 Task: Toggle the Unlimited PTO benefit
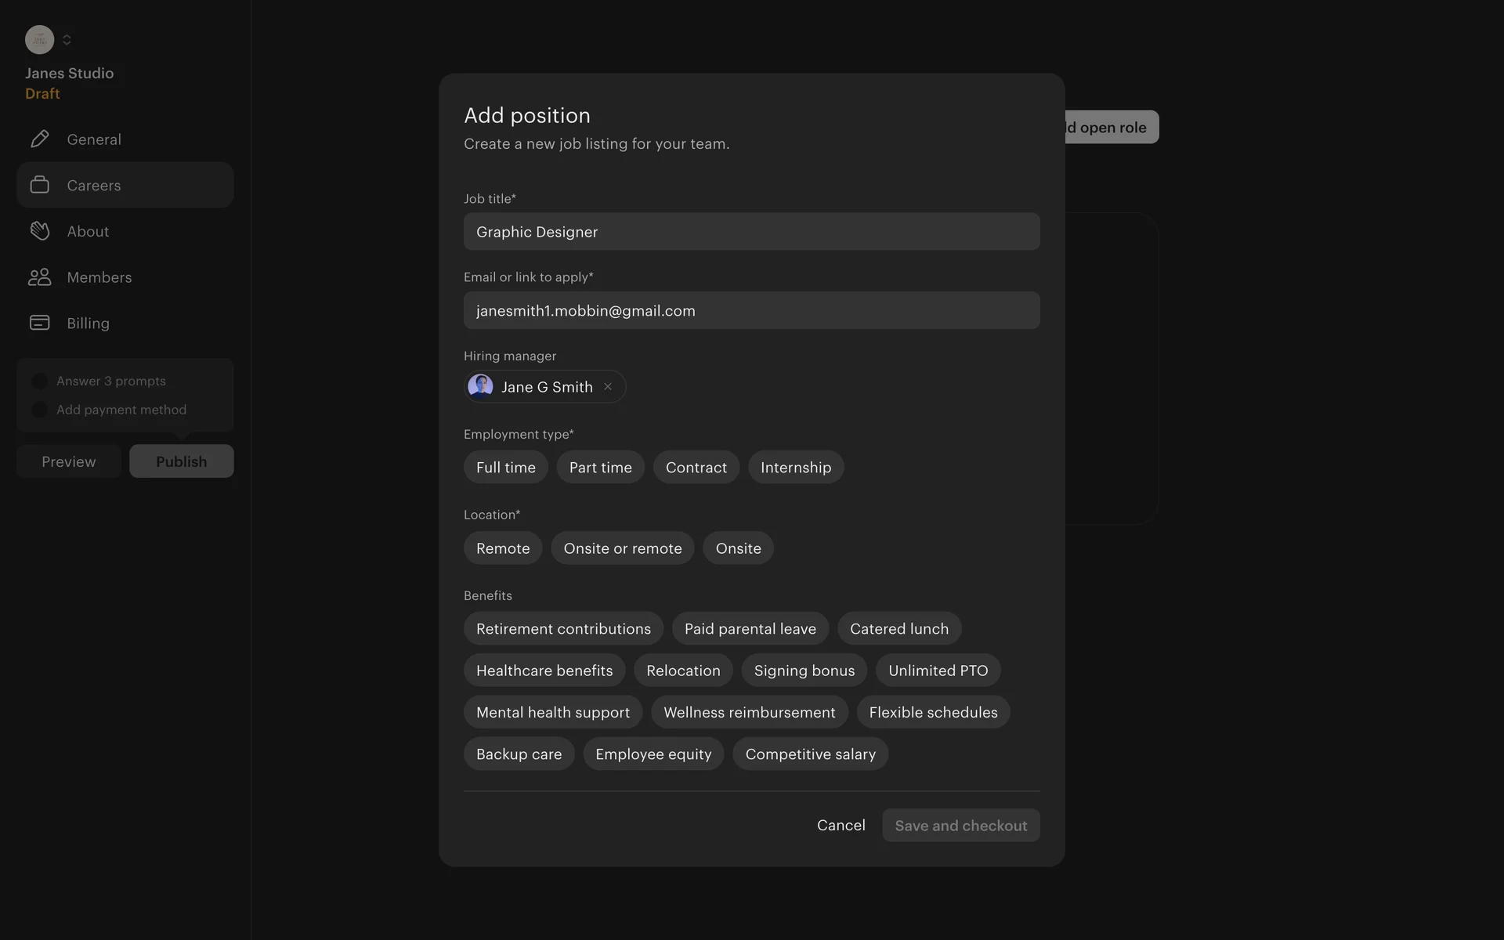click(x=938, y=671)
